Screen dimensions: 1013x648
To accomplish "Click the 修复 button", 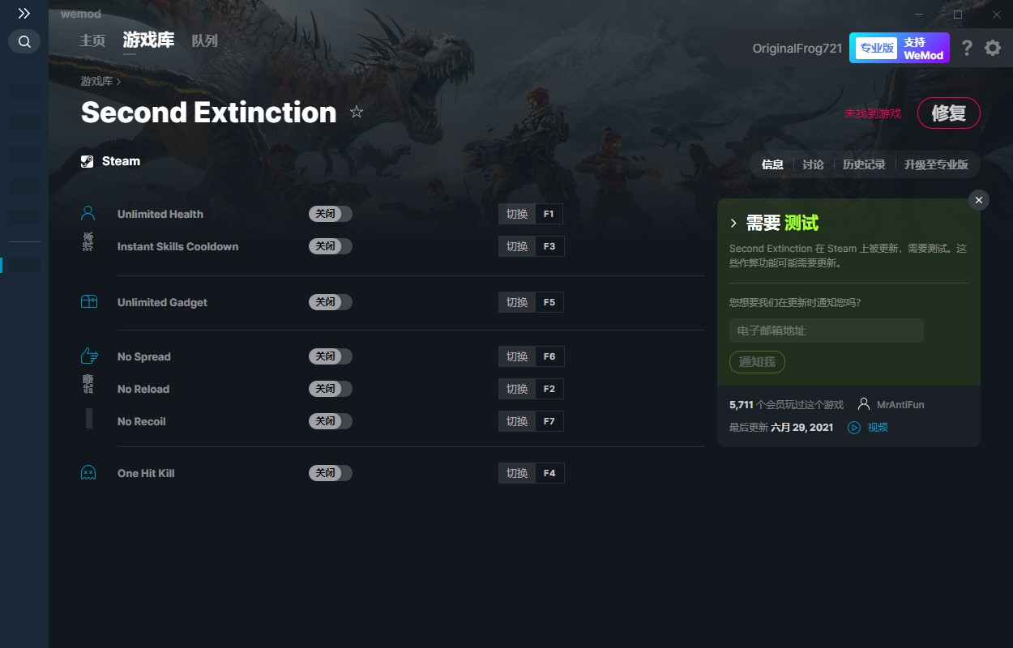I will point(948,113).
